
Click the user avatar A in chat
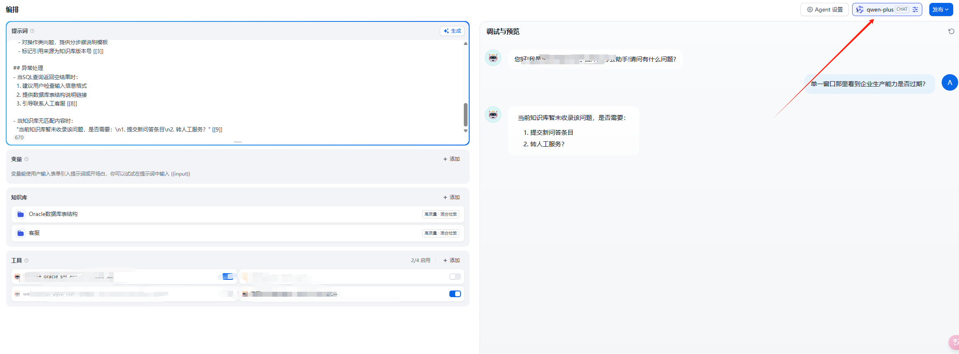pos(950,83)
